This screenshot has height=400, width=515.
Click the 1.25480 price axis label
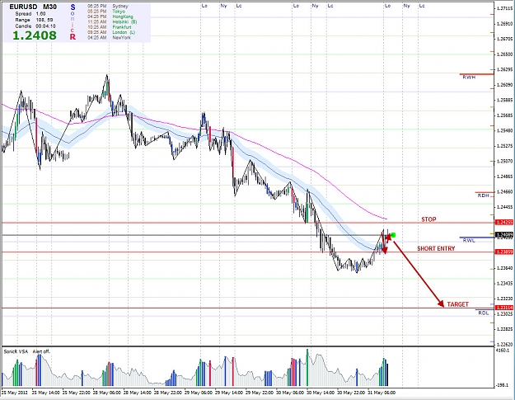pyautogui.click(x=504, y=130)
